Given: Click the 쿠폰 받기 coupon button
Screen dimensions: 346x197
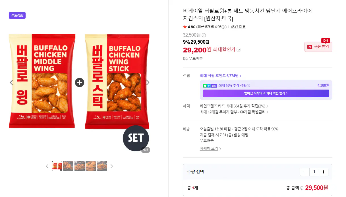Looking at the screenshot, I should click(x=318, y=47).
